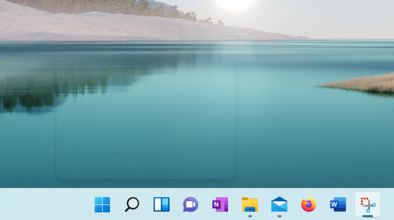Open taskbar Search magnifier

[132, 204]
